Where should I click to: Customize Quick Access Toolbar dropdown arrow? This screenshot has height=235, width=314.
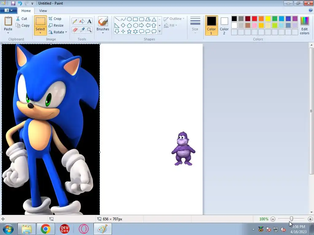click(x=32, y=3)
